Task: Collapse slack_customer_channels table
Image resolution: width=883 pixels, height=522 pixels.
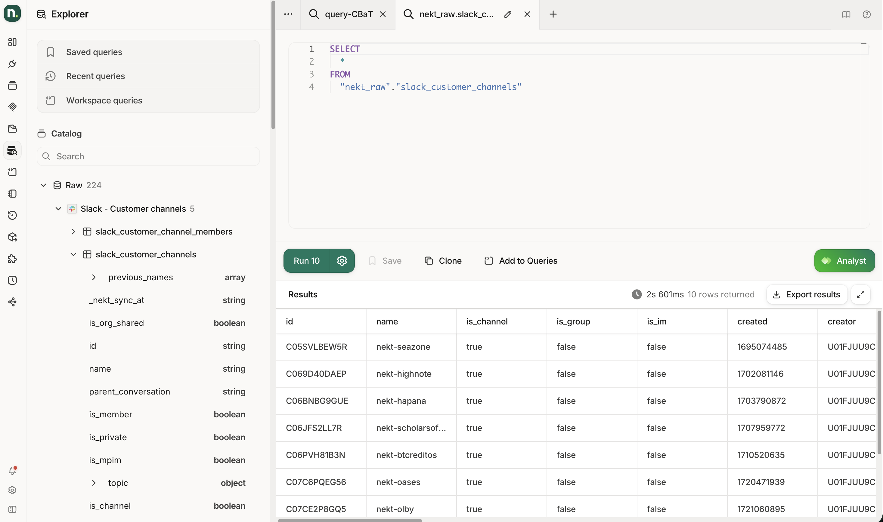Action: coord(73,254)
